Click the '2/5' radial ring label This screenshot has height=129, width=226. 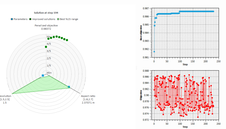point(49,58)
